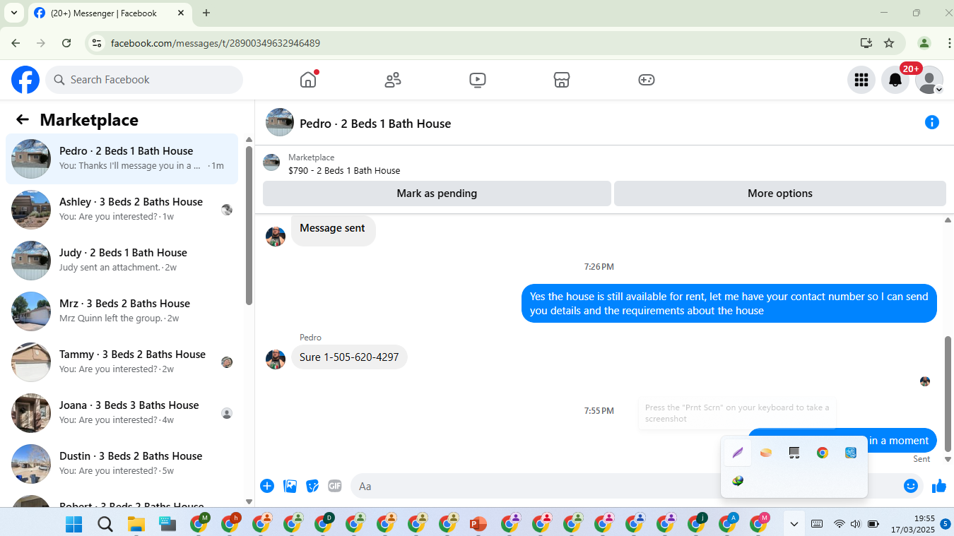The height and width of the screenshot is (536, 954).
Task: Open conversation information panel icon
Action: tap(932, 123)
